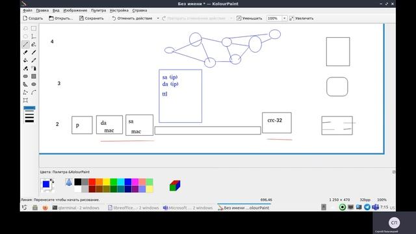416x234 pixels.
Task: Pick the black palette swatch
Action: click(78, 182)
